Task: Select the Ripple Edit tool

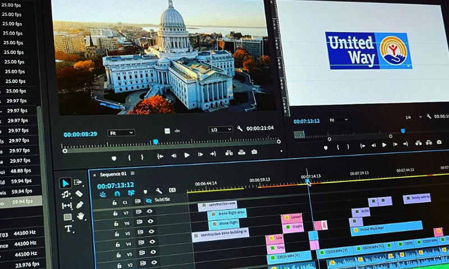Action: (66, 194)
